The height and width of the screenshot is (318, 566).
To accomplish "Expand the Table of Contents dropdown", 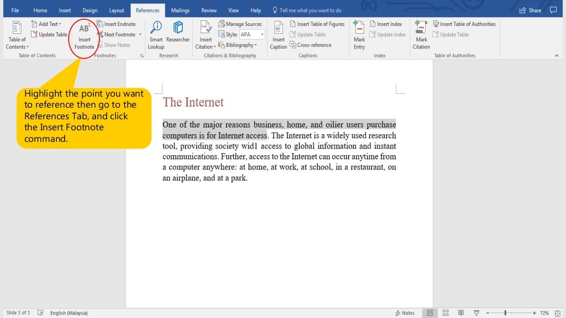I will [17, 43].
